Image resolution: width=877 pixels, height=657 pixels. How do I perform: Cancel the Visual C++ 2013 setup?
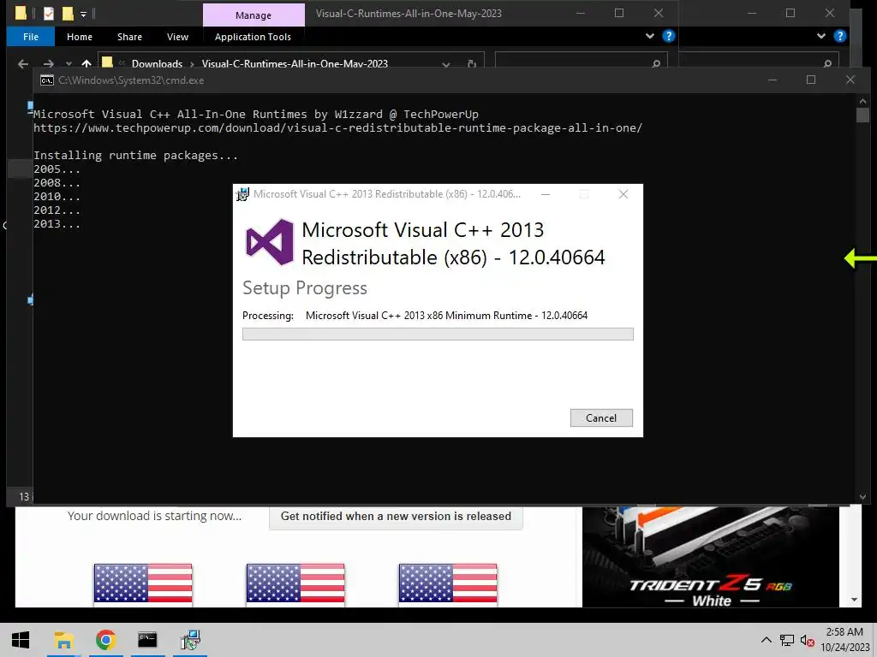click(601, 417)
